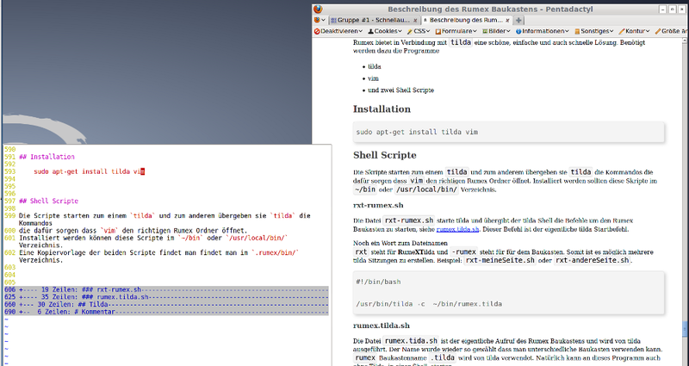Click the '~/bin' inline code on the web page

pos(364,189)
